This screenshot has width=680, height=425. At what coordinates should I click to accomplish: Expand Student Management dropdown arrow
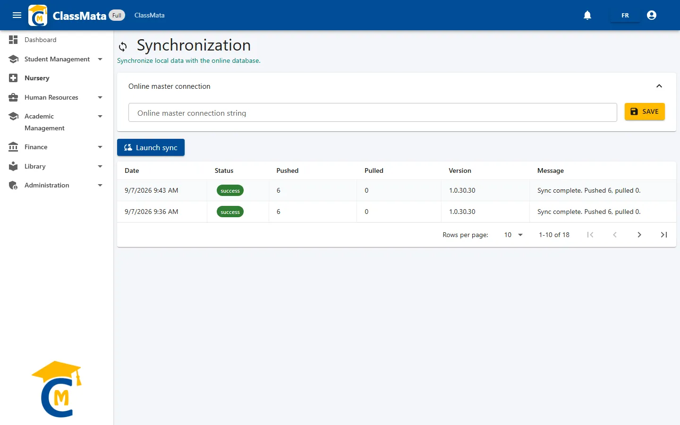coord(100,59)
